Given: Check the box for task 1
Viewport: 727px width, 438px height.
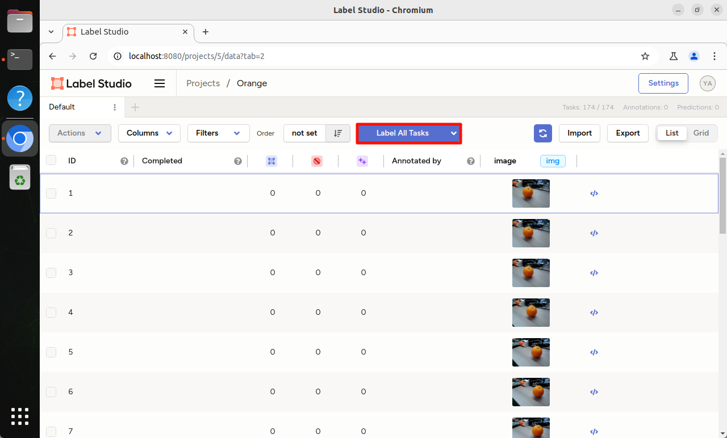Looking at the screenshot, I should pos(51,193).
